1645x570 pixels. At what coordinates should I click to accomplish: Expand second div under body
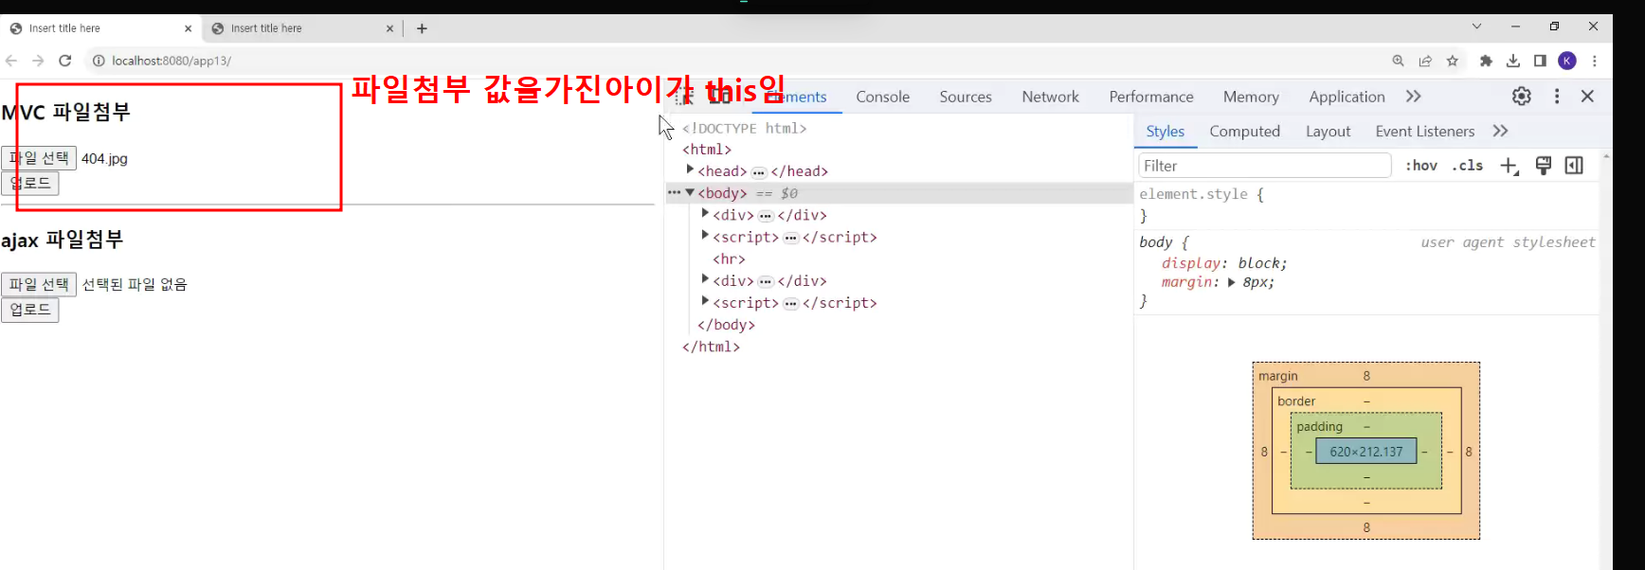tap(705, 279)
